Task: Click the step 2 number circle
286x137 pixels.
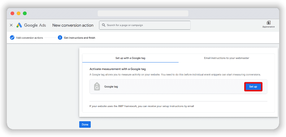Action: click(60, 38)
